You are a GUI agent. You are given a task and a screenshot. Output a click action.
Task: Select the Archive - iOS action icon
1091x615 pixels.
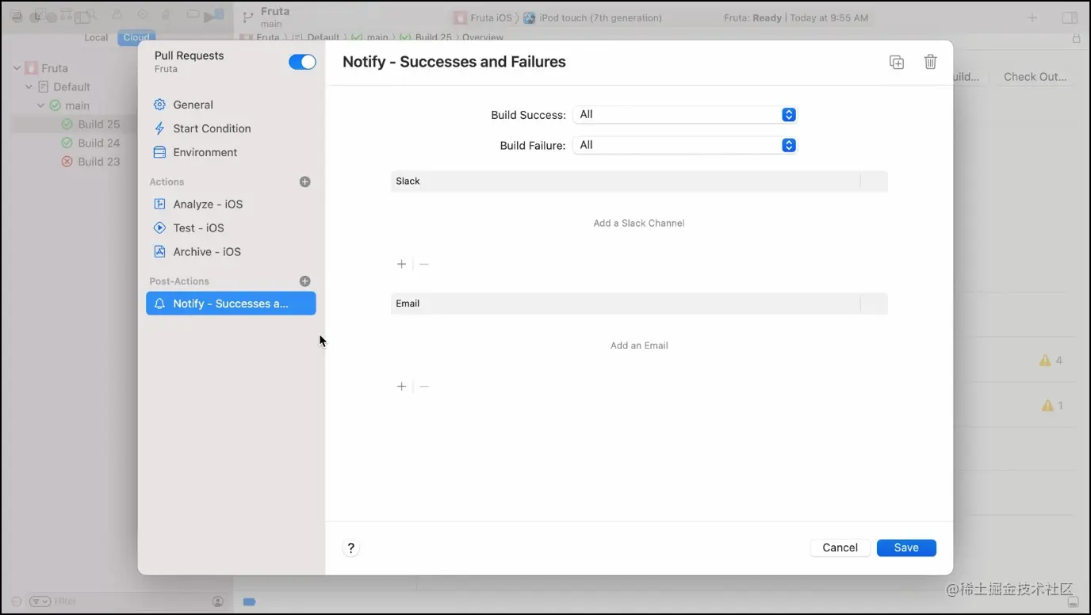tap(159, 251)
